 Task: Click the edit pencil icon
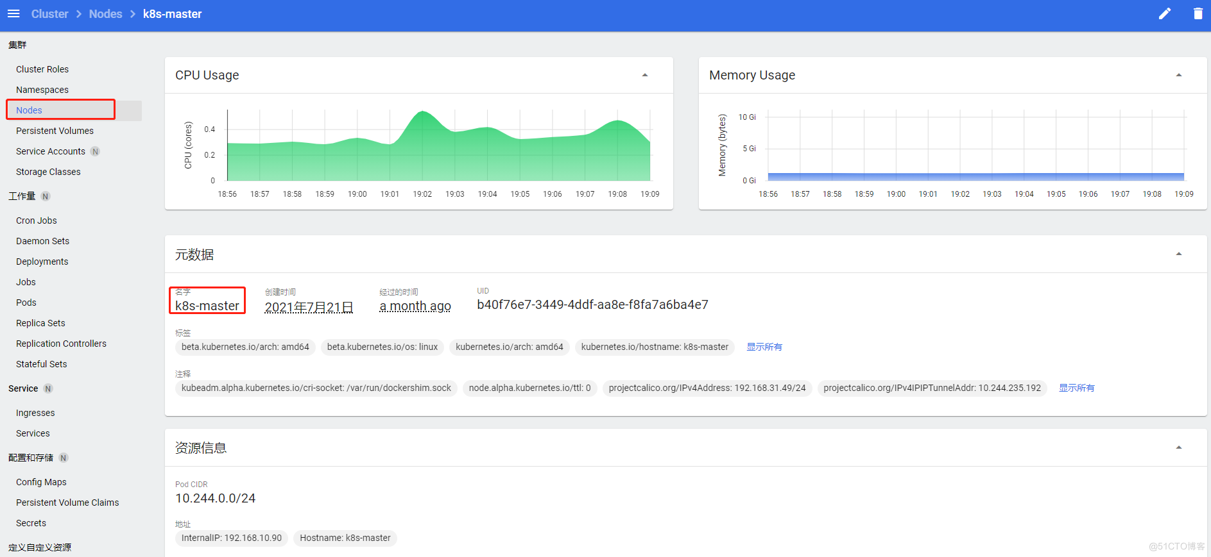pos(1165,13)
